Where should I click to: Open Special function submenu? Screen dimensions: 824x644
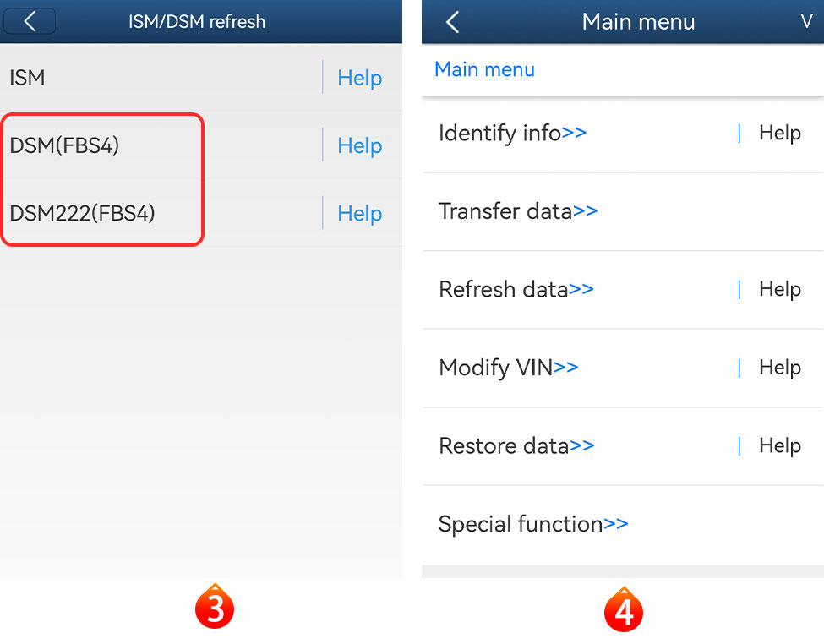pyautogui.click(x=532, y=524)
